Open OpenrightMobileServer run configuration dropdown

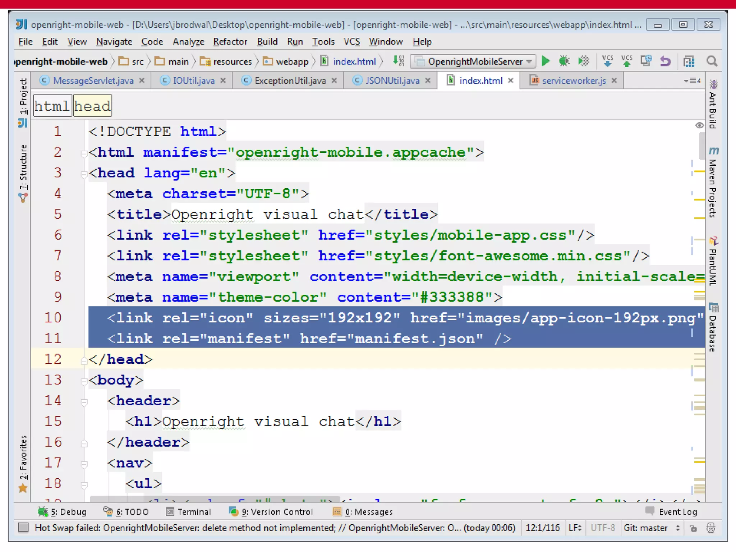pos(473,61)
